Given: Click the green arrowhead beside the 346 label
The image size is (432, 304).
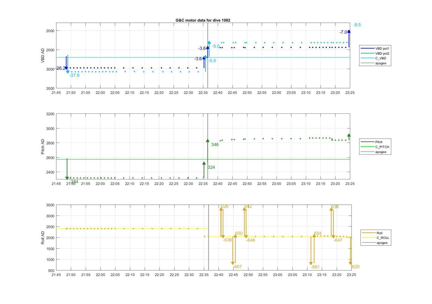Looking at the screenshot, I should point(208,141).
